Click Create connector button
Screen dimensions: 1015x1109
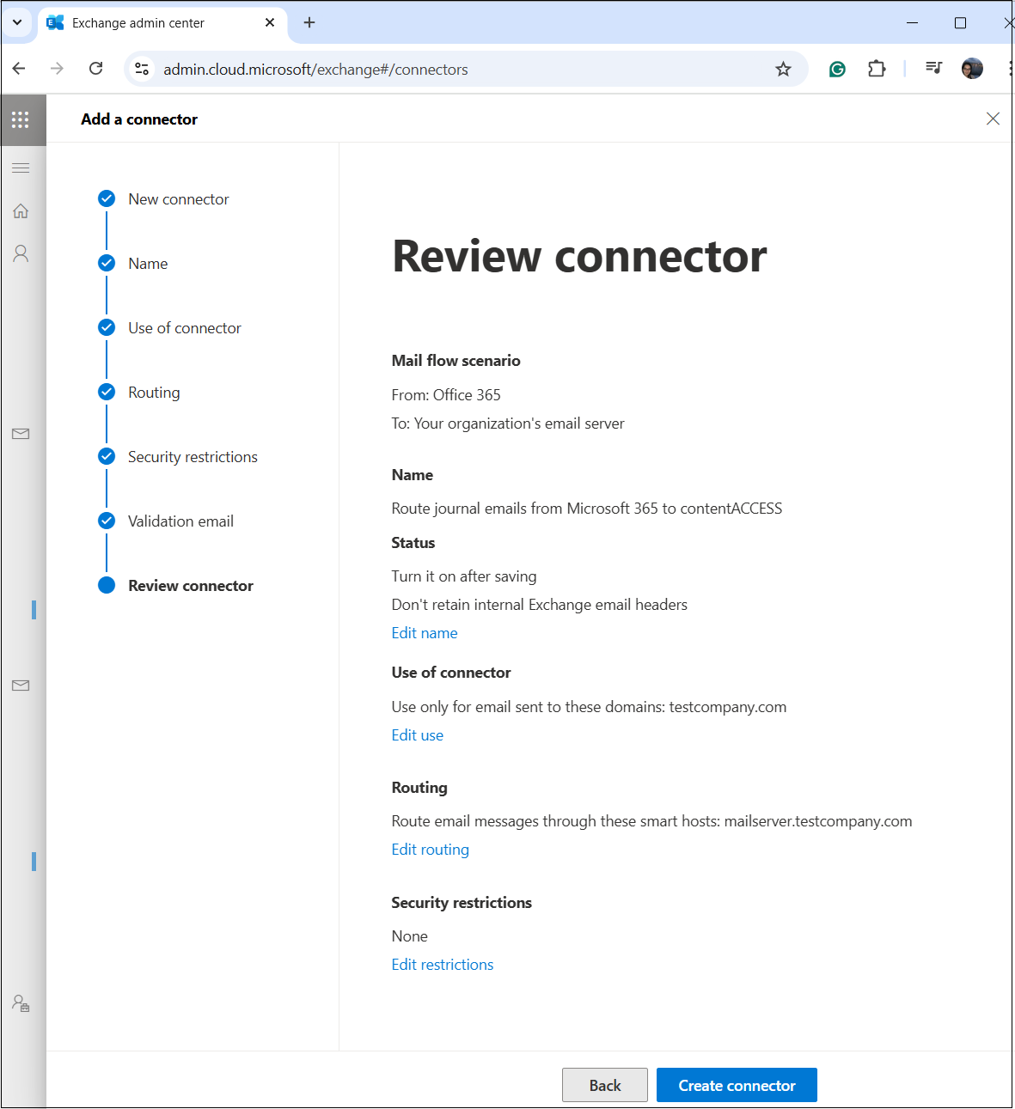737,1085
